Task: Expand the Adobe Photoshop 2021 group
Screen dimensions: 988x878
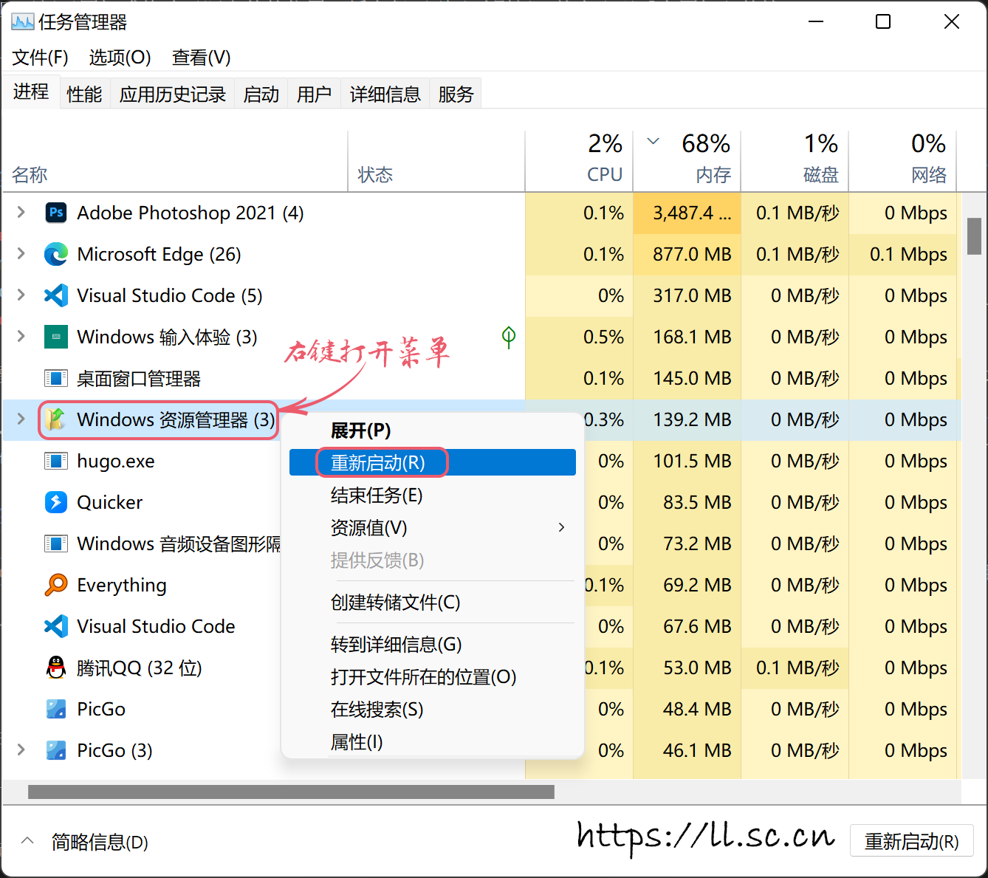Action: 21,213
